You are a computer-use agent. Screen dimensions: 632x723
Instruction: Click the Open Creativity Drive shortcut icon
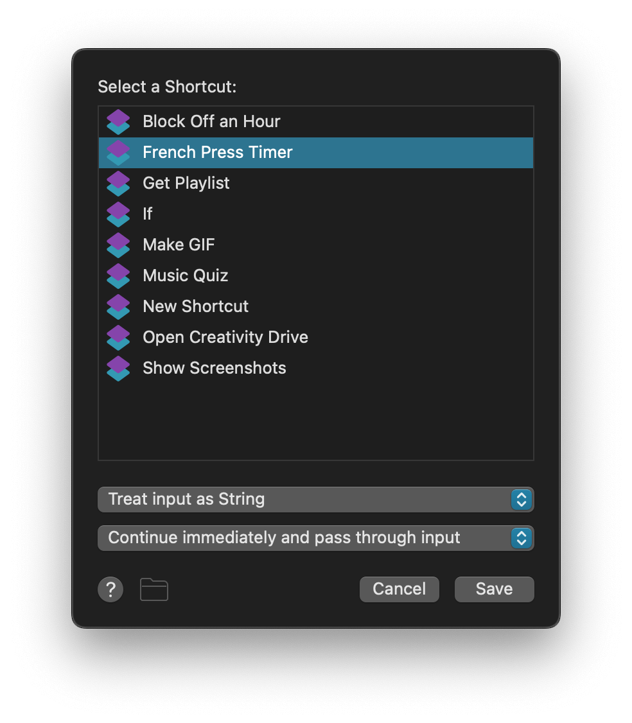(118, 337)
